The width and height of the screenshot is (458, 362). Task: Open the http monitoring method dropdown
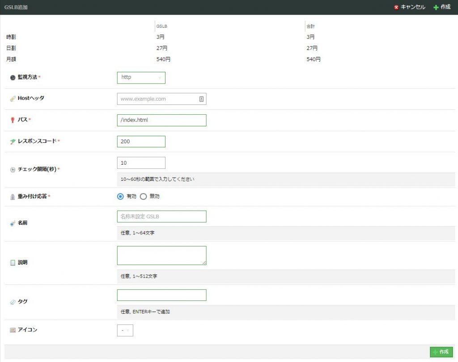click(x=141, y=77)
